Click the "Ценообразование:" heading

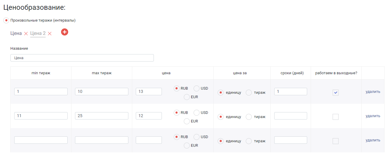pos(34,8)
